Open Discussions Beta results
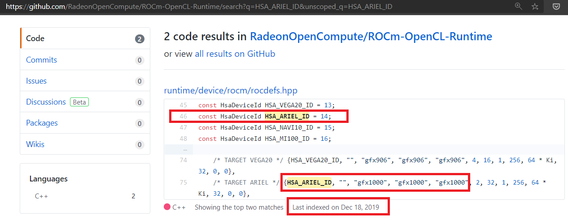 85,102
